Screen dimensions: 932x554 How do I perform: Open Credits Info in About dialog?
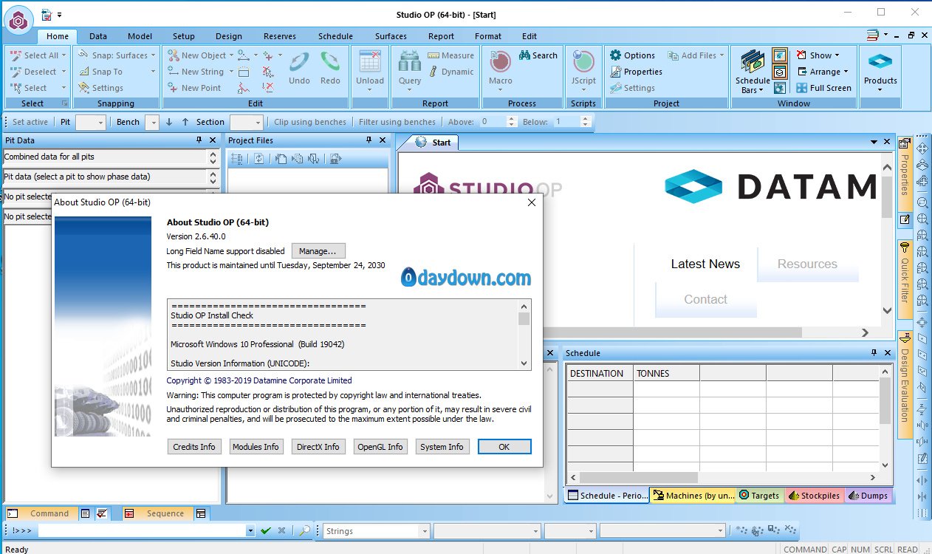click(x=194, y=447)
